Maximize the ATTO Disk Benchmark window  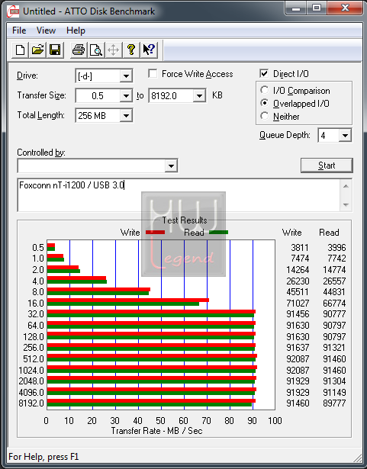[317, 8]
